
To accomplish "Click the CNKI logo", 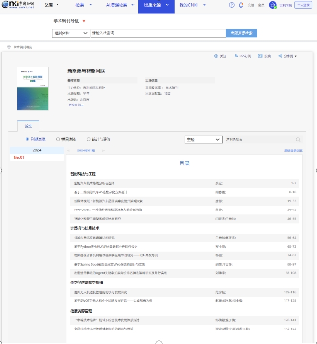I will click(18, 5).
